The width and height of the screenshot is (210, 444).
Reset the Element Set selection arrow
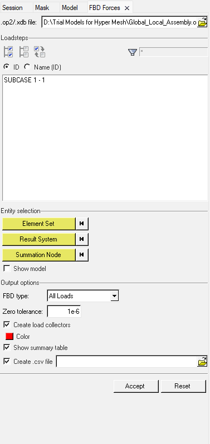(x=82, y=224)
